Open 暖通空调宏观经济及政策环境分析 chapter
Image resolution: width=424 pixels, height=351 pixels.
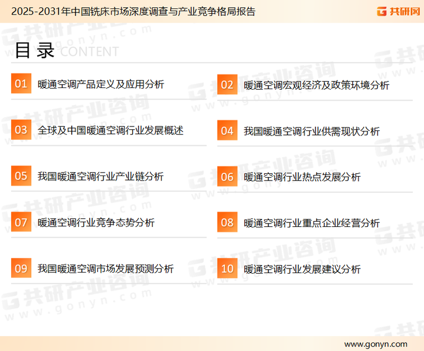click(317, 86)
